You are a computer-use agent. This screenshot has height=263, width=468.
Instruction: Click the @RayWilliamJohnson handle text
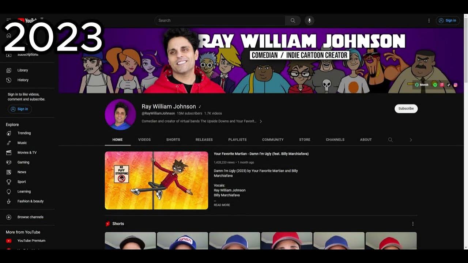[x=158, y=114]
